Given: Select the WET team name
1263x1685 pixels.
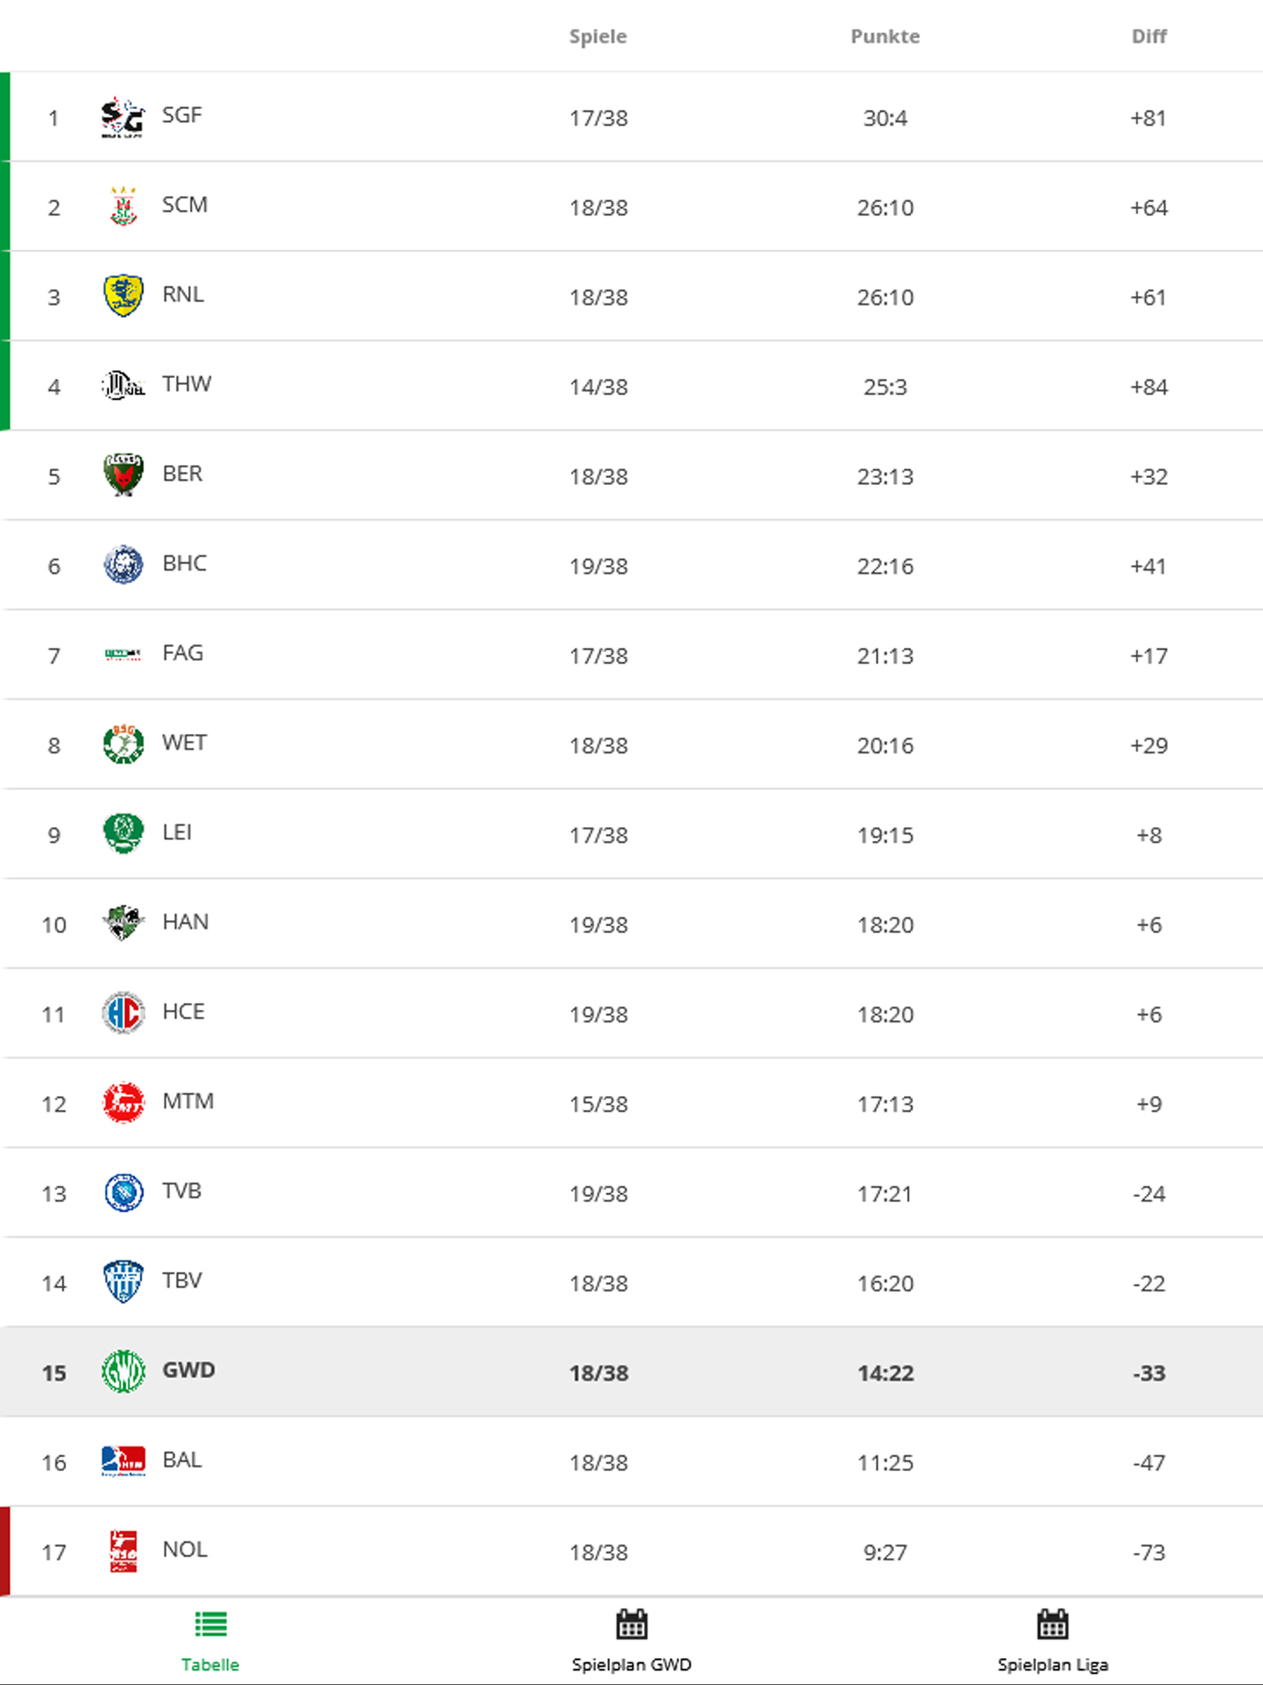Looking at the screenshot, I should [x=184, y=743].
